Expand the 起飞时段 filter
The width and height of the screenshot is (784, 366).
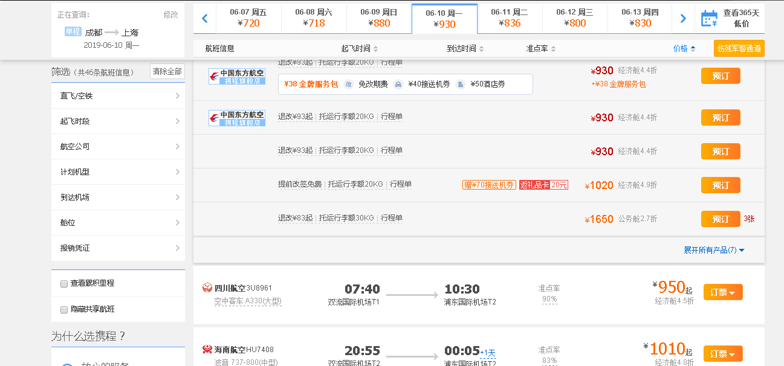118,121
